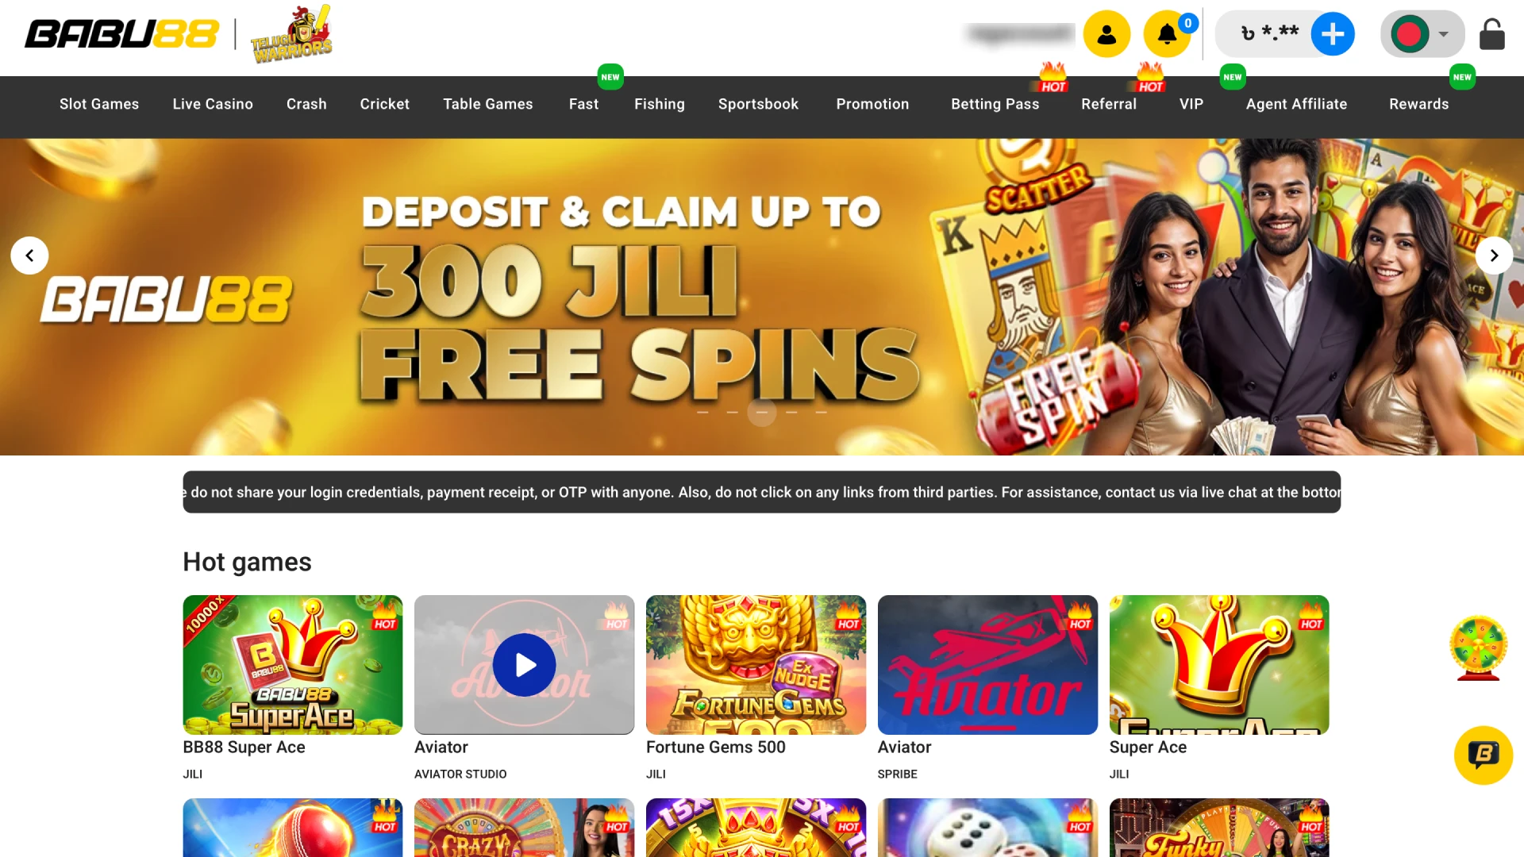This screenshot has height=857, width=1524.
Task: Open the Fortune Gems 500 game thumbnail
Action: pyautogui.click(x=756, y=665)
